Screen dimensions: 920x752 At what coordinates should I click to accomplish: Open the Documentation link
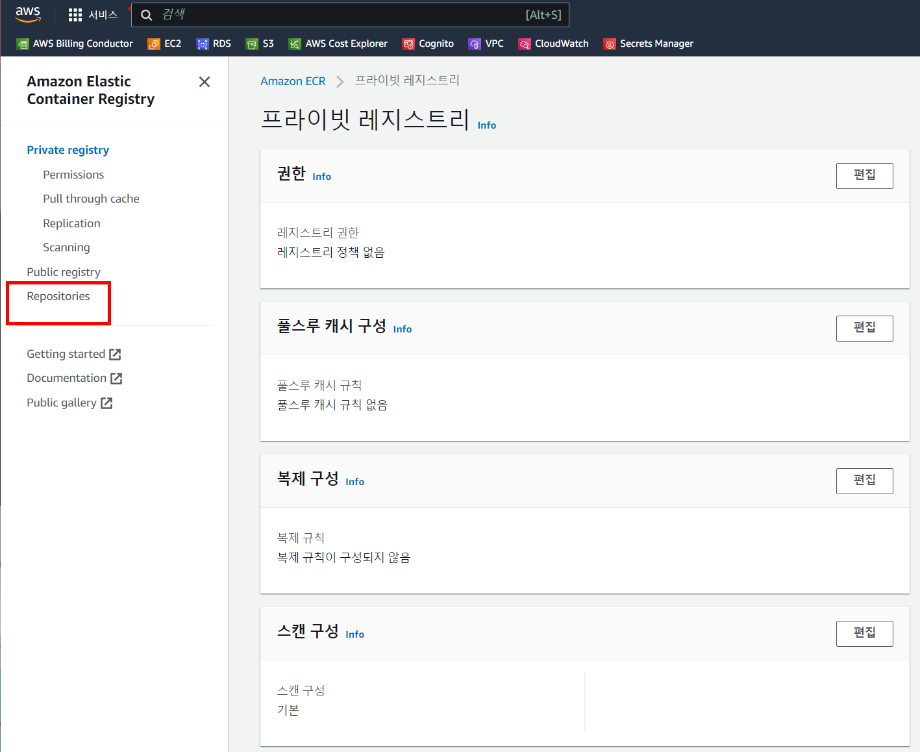[66, 378]
